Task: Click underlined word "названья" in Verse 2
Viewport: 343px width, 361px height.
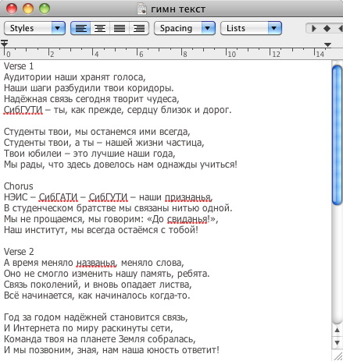Action: 96,263
